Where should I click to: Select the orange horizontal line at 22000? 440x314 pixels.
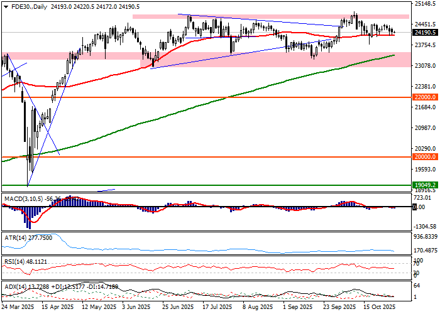189,97
